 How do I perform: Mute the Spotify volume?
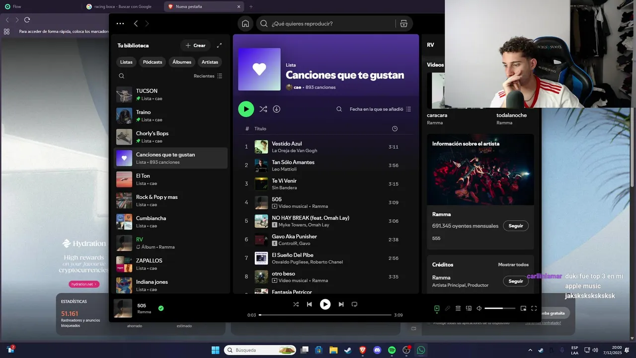pyautogui.click(x=479, y=308)
